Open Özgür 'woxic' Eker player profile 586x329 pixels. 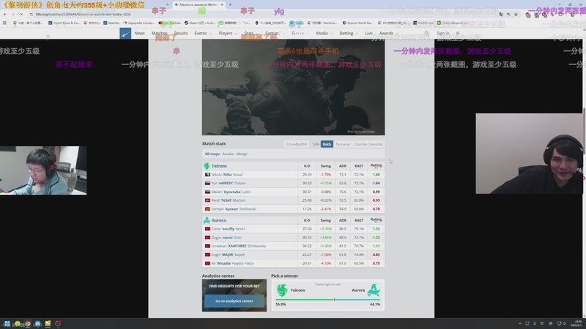[226, 237]
